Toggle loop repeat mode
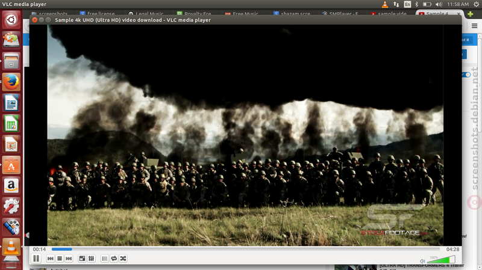Viewport: 482px width, 270px height. point(114,259)
